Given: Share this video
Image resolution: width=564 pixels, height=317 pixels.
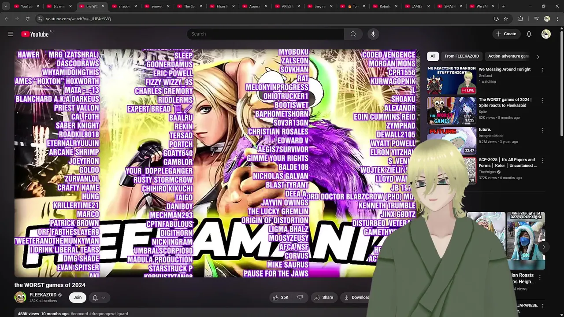Looking at the screenshot, I should coord(323,298).
